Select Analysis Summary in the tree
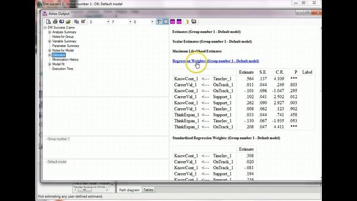Image resolution: width=357 pixels, height=201 pixels. [x=64, y=32]
